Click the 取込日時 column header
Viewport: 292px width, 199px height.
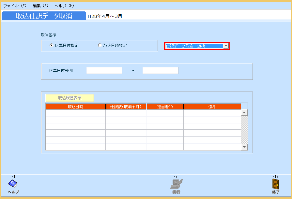(x=76, y=106)
